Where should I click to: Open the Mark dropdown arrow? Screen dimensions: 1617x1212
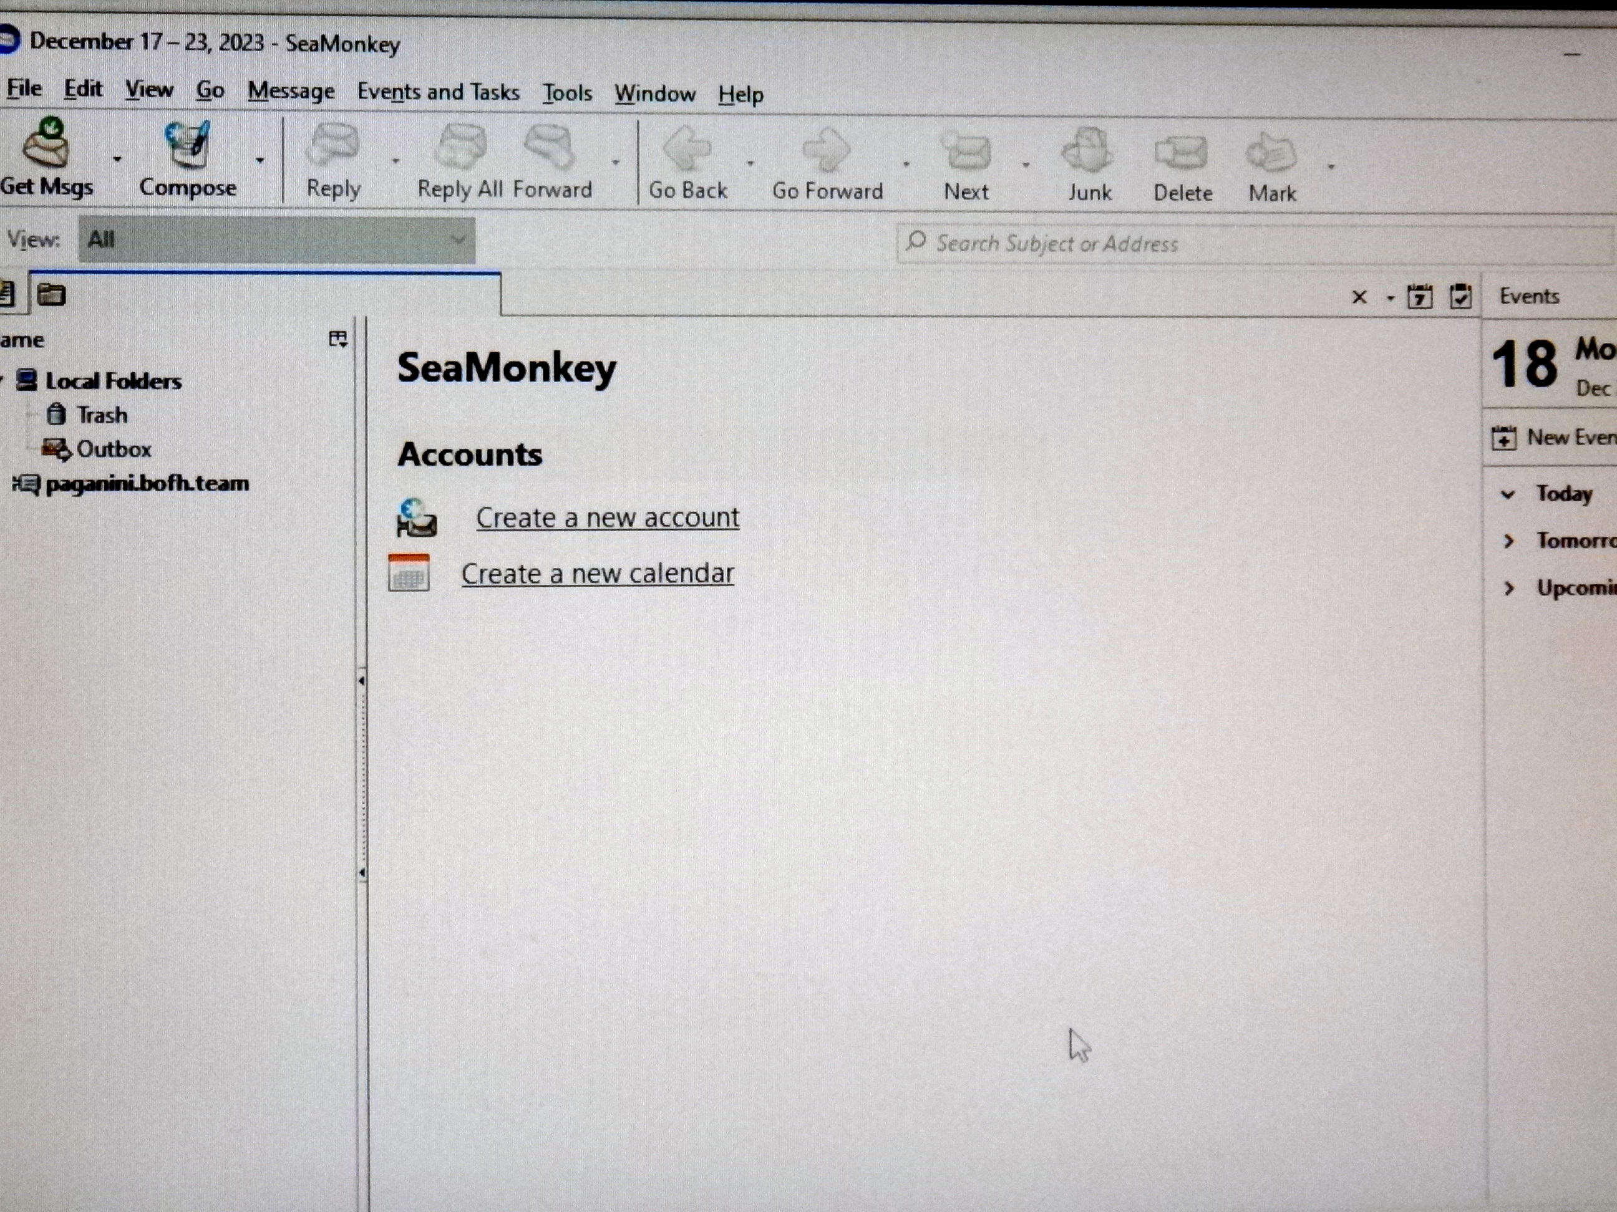(x=1331, y=167)
